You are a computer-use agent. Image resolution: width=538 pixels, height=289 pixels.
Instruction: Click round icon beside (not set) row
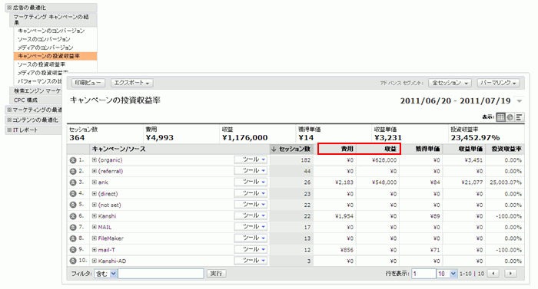click(x=73, y=205)
